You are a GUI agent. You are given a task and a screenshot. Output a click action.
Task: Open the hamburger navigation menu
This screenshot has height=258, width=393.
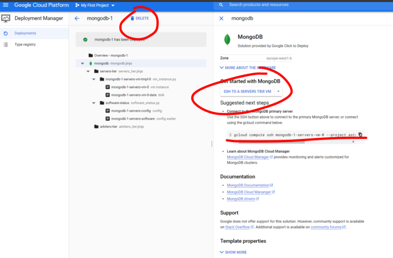6,5
